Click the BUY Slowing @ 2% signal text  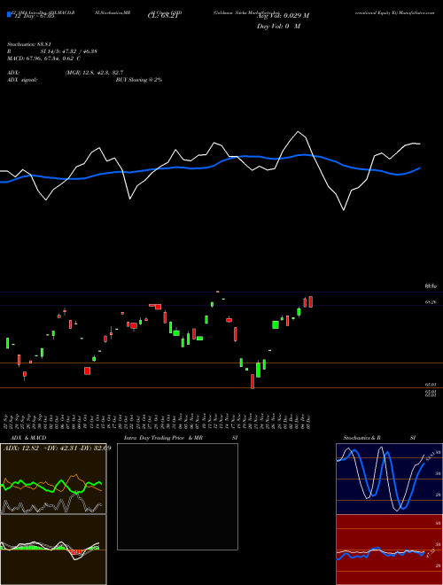(139, 80)
